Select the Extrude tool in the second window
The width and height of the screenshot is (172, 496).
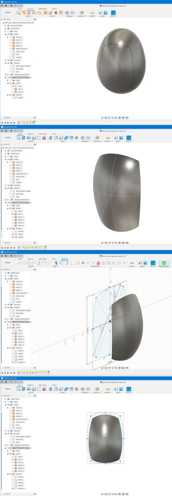coord(23,138)
